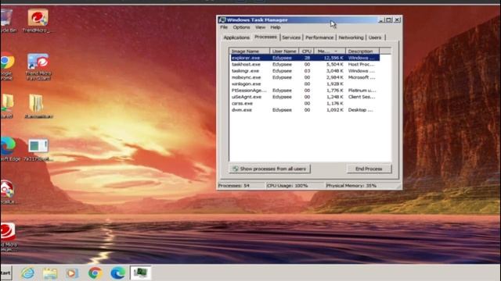
Task: Click Processes: 54 in status bar
Action: point(234,186)
